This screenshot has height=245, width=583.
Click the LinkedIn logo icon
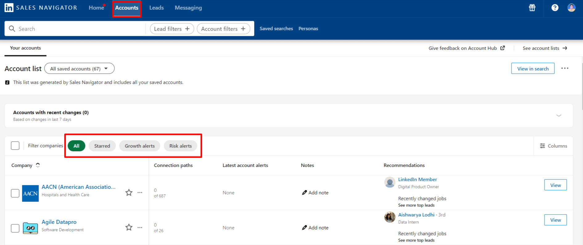(x=9, y=8)
